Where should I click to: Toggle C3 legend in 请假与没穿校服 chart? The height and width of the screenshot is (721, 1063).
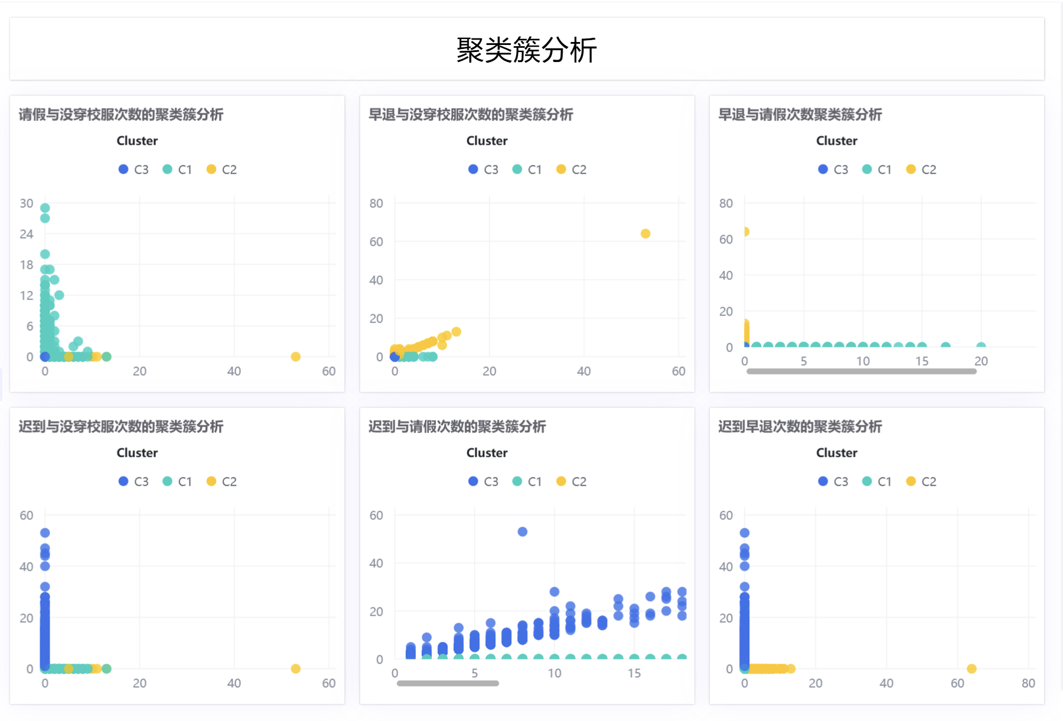(x=133, y=170)
